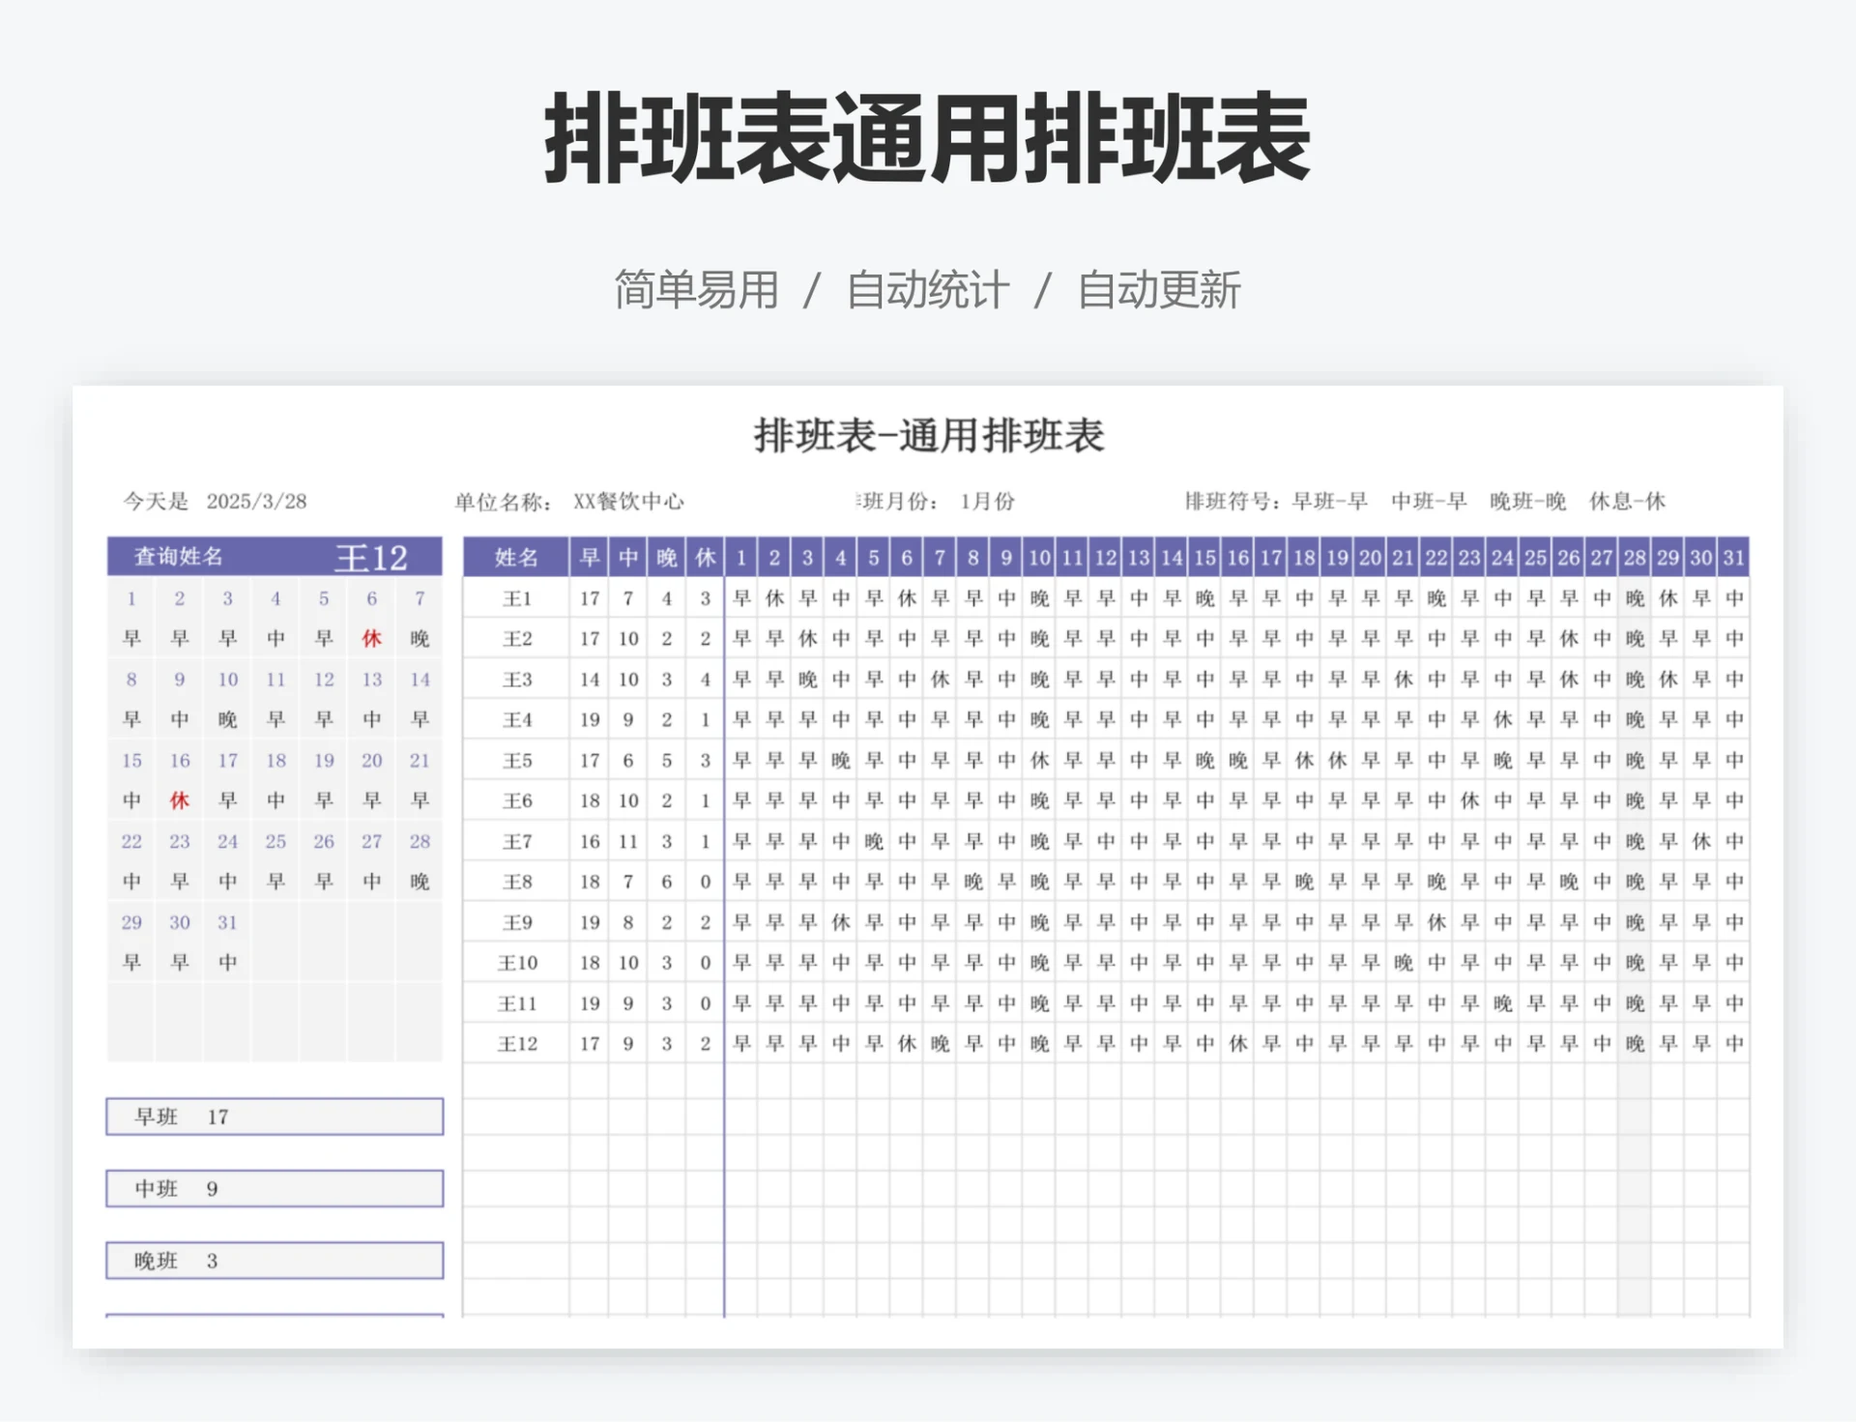Select employee name 王1 in the roster
Screen dimensions: 1856x1422
click(515, 597)
